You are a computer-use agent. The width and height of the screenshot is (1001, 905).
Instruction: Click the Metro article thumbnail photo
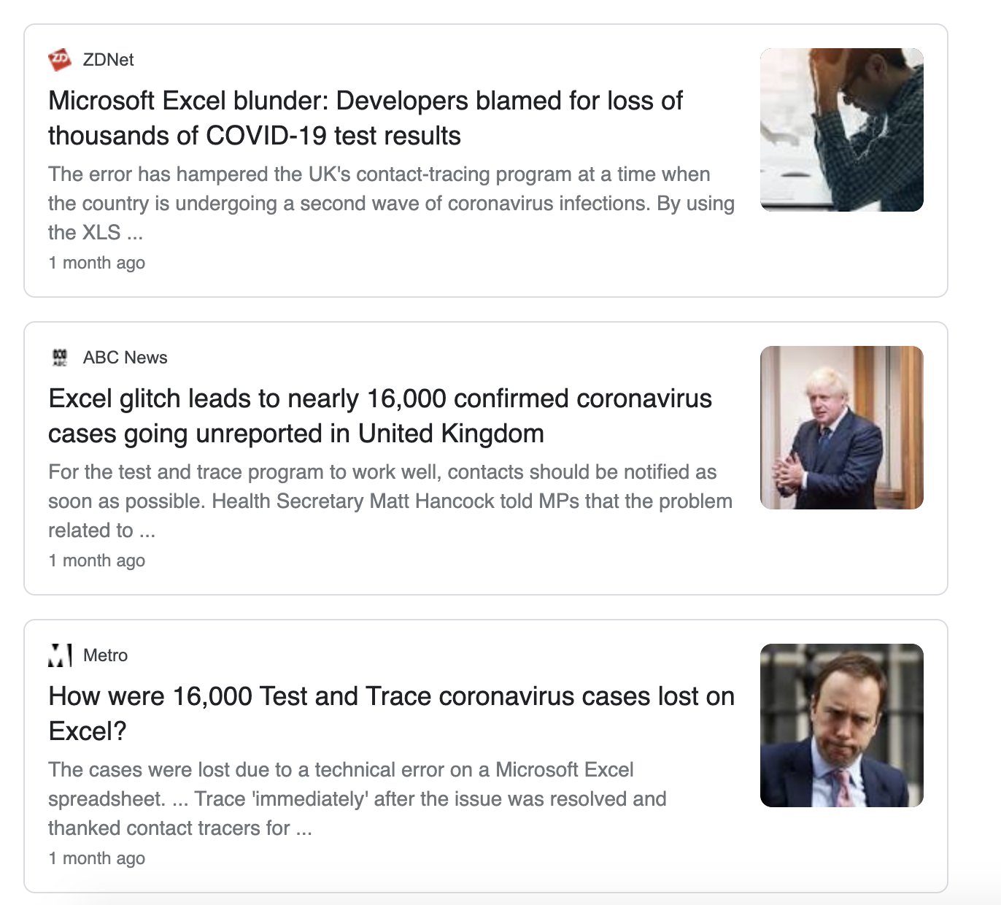[842, 725]
